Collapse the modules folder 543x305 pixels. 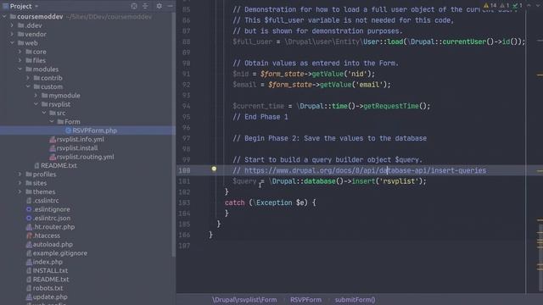click(20, 69)
